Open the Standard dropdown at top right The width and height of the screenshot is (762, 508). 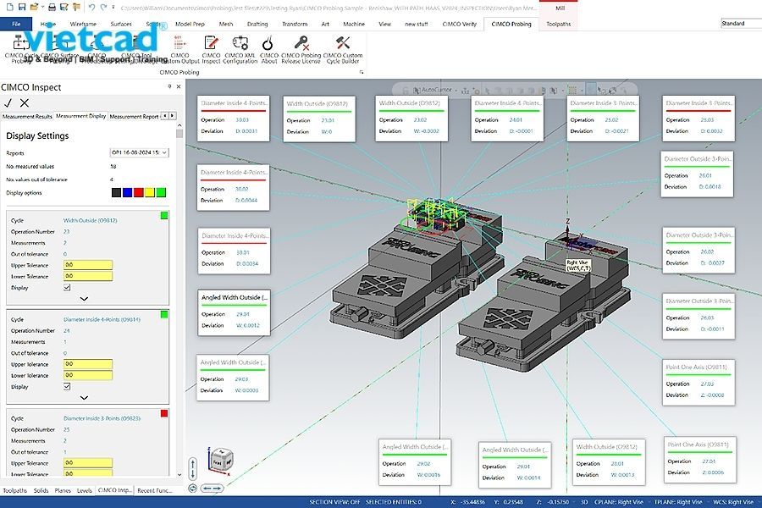pyautogui.click(x=741, y=24)
